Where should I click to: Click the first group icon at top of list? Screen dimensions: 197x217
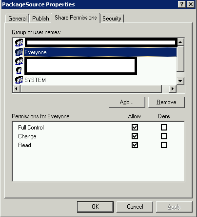pos(19,43)
